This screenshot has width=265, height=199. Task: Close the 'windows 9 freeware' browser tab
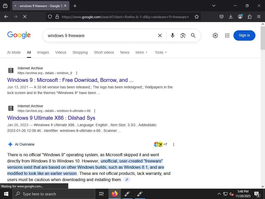(65, 6)
